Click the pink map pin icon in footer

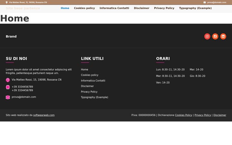point(8,80)
